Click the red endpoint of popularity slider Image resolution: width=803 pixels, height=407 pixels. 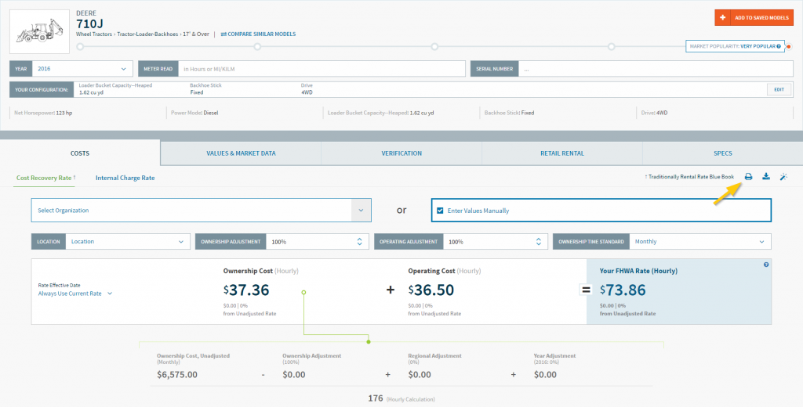tap(789, 46)
